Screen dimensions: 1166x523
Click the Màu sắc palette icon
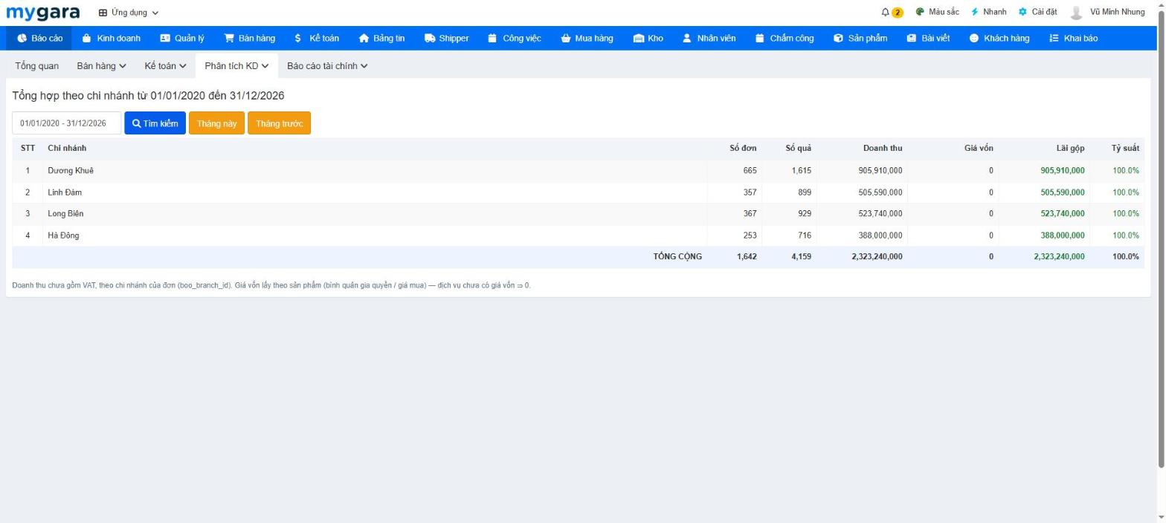[x=920, y=12]
